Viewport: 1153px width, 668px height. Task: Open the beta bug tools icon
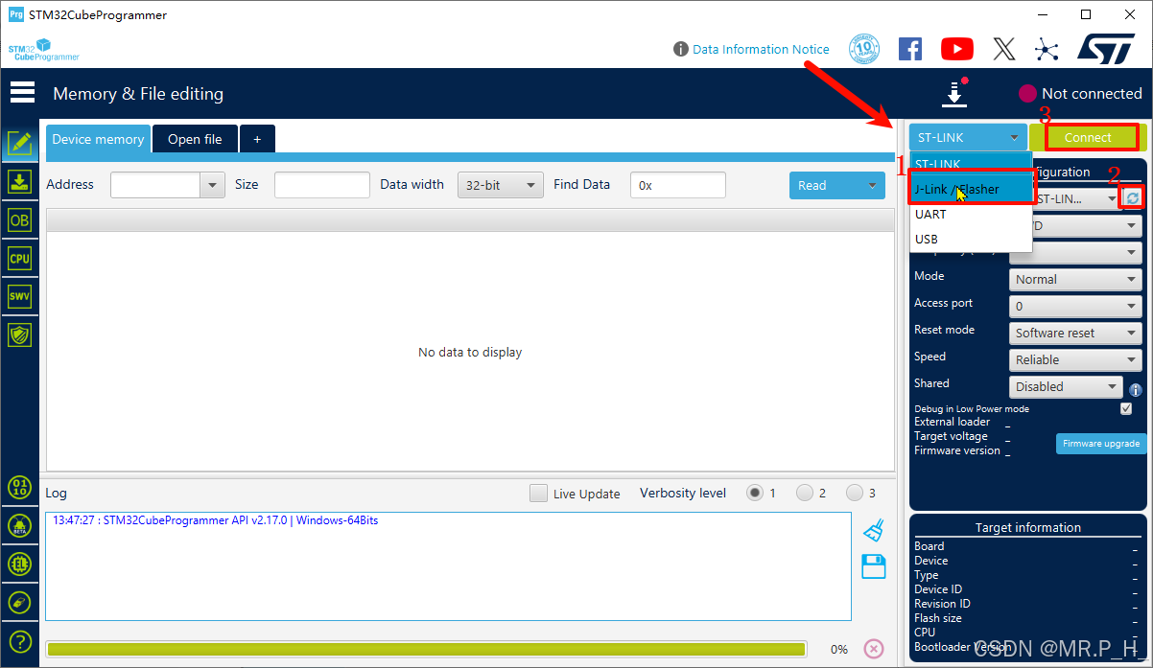19,525
